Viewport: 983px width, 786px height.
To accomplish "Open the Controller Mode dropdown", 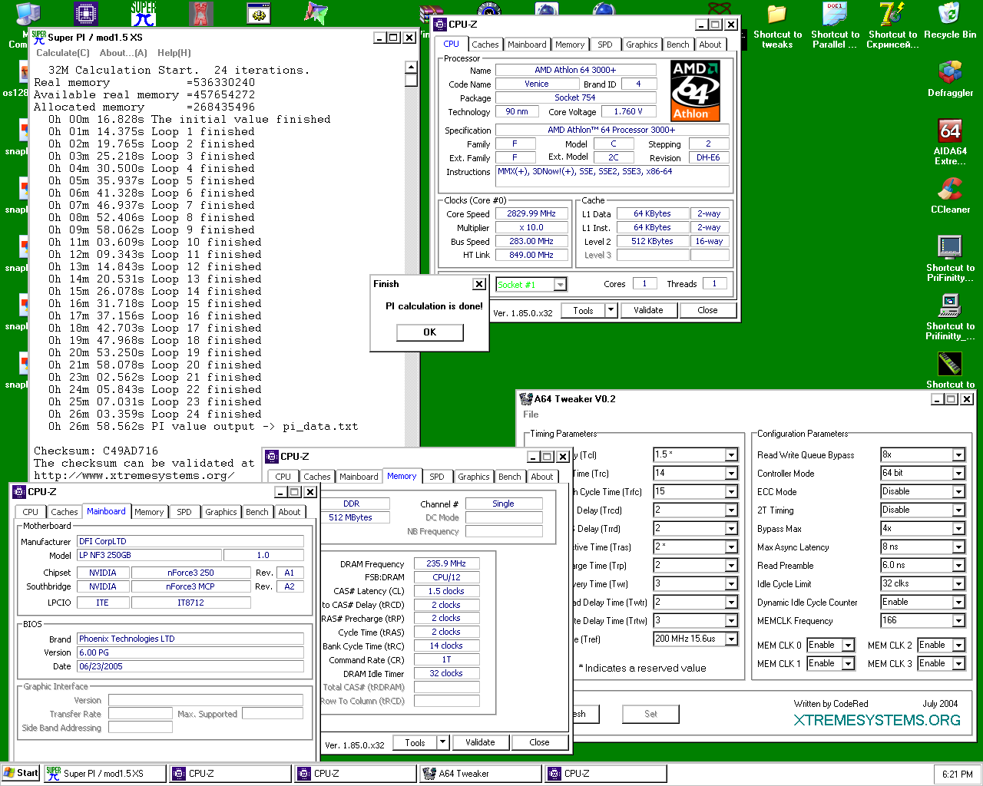I will coord(958,474).
